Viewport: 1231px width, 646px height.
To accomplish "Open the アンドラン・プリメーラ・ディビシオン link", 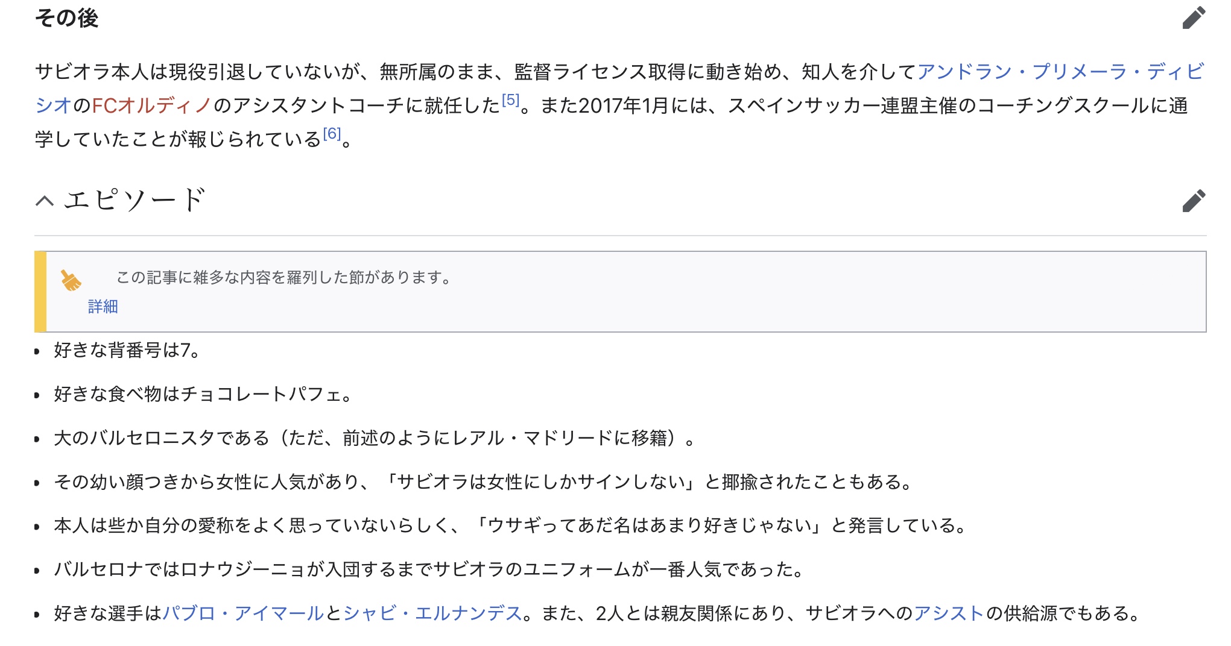I will click(x=1060, y=72).
